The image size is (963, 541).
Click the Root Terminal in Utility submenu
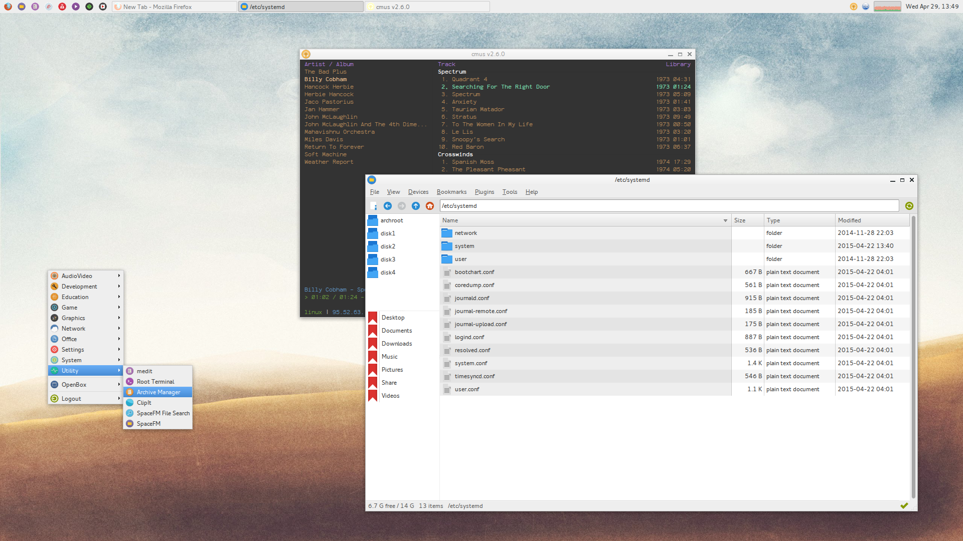pyautogui.click(x=156, y=381)
